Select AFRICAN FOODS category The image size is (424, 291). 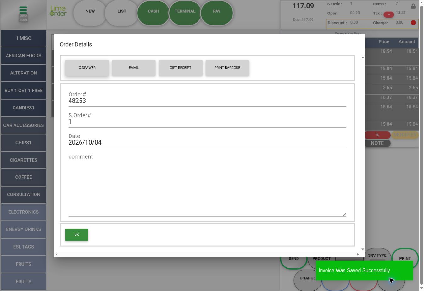24,56
